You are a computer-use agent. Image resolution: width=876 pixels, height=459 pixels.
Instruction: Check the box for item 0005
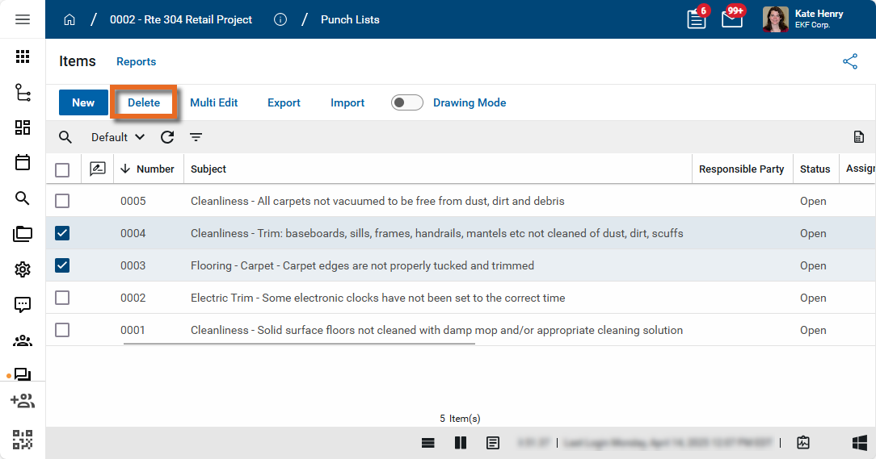click(62, 201)
